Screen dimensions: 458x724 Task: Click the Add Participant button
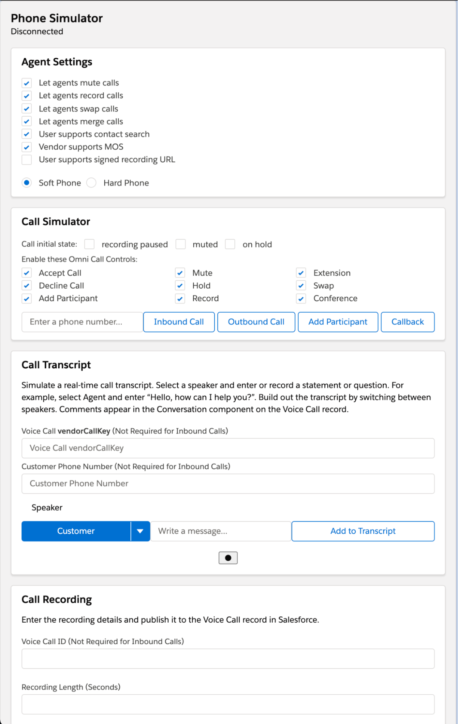[x=338, y=322]
